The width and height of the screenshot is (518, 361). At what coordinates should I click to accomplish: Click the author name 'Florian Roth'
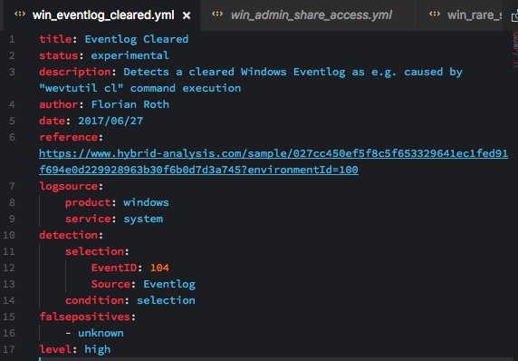pos(129,104)
